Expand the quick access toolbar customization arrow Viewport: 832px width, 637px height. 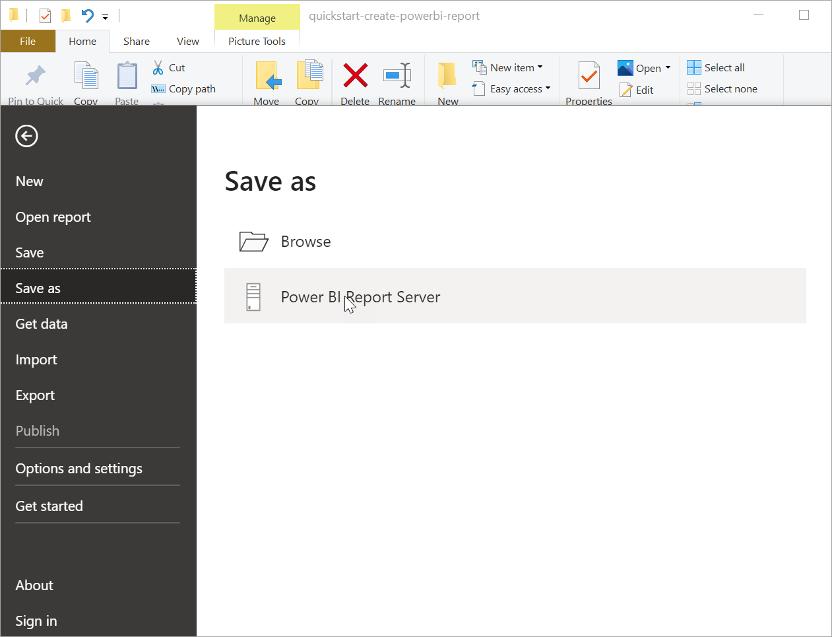(104, 17)
